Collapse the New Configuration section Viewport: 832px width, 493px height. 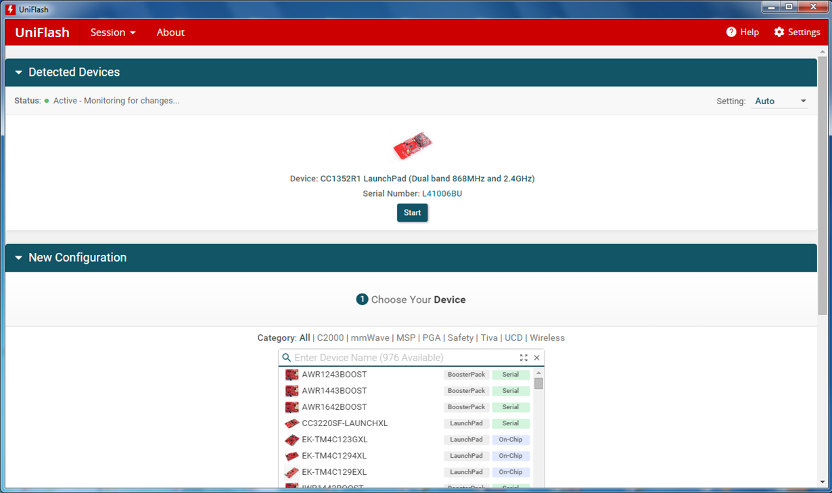click(19, 258)
